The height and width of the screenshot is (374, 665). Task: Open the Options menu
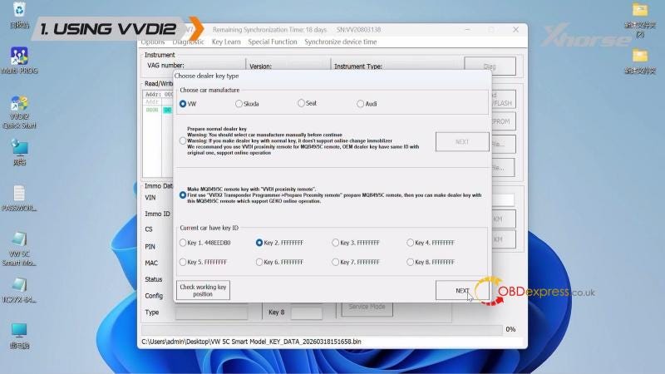coord(153,42)
